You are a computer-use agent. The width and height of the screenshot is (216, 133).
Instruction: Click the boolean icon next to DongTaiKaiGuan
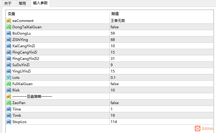click(x=8, y=27)
